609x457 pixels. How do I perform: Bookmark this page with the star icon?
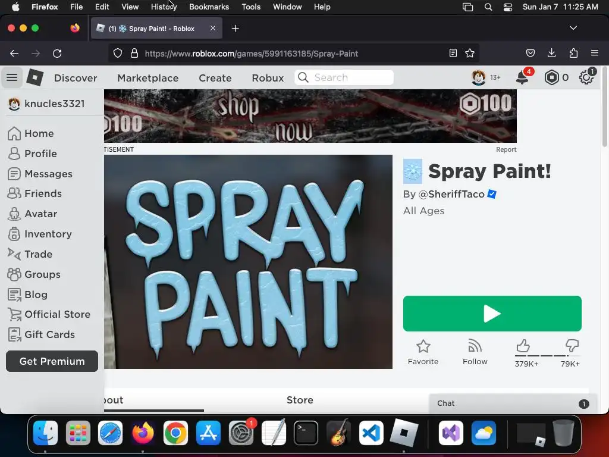(470, 53)
